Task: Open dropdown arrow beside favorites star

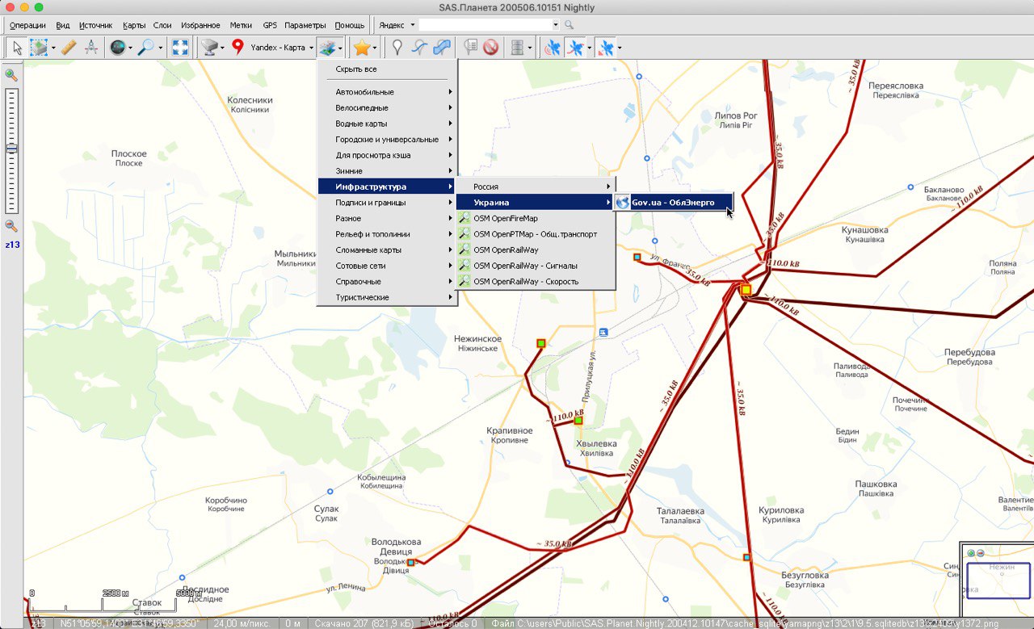Action: (x=375, y=48)
